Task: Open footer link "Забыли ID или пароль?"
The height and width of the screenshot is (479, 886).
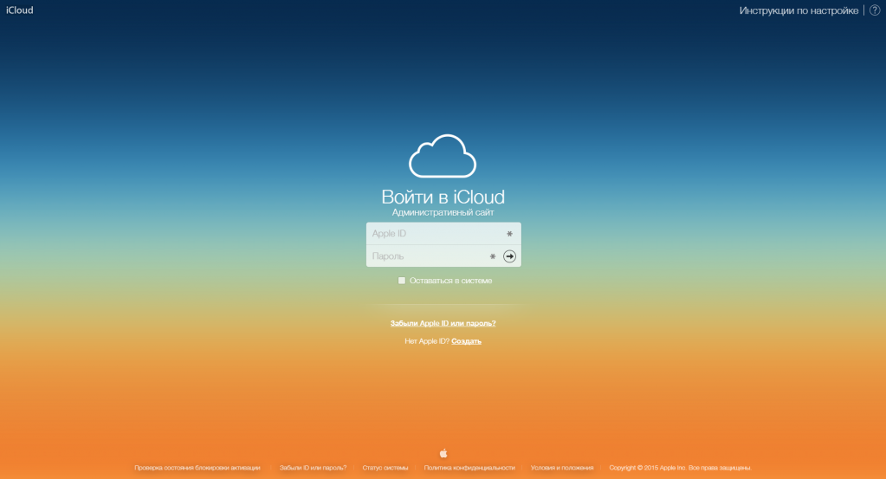Action: (313, 468)
